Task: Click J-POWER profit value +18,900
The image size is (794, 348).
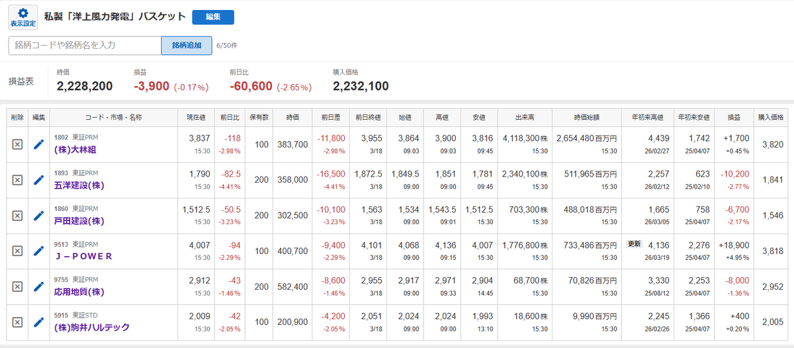Action: [x=733, y=245]
